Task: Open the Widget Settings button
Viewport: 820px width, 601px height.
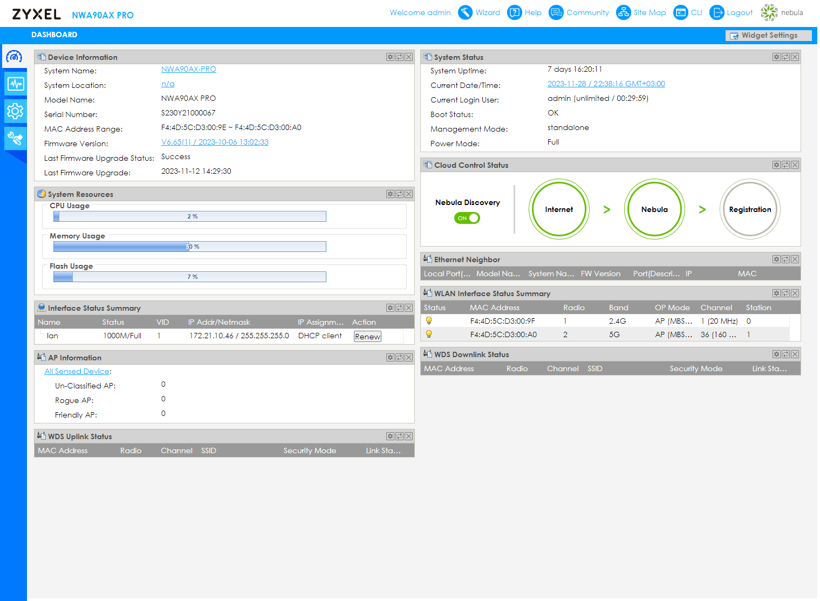Action: [768, 36]
